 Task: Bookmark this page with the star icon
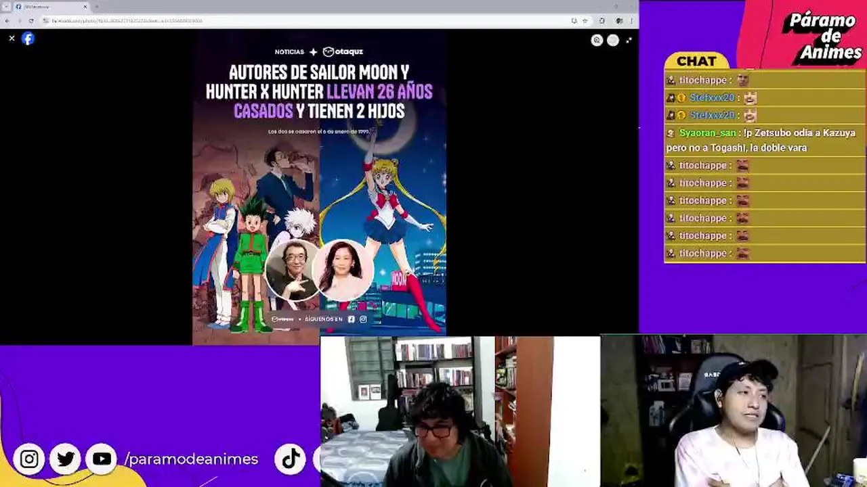click(x=585, y=21)
